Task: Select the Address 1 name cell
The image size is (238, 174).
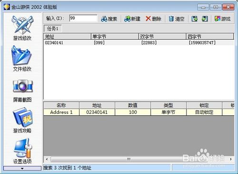Action: (61, 112)
